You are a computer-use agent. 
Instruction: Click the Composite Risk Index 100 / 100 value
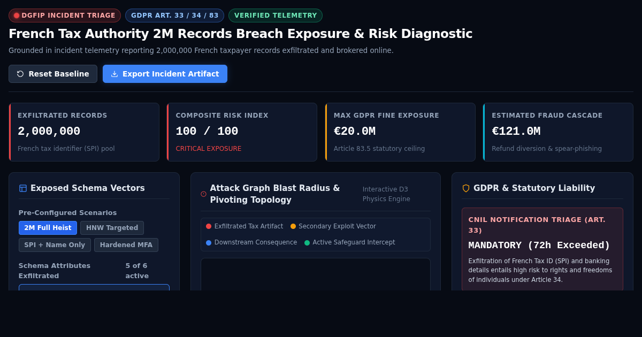tap(207, 132)
